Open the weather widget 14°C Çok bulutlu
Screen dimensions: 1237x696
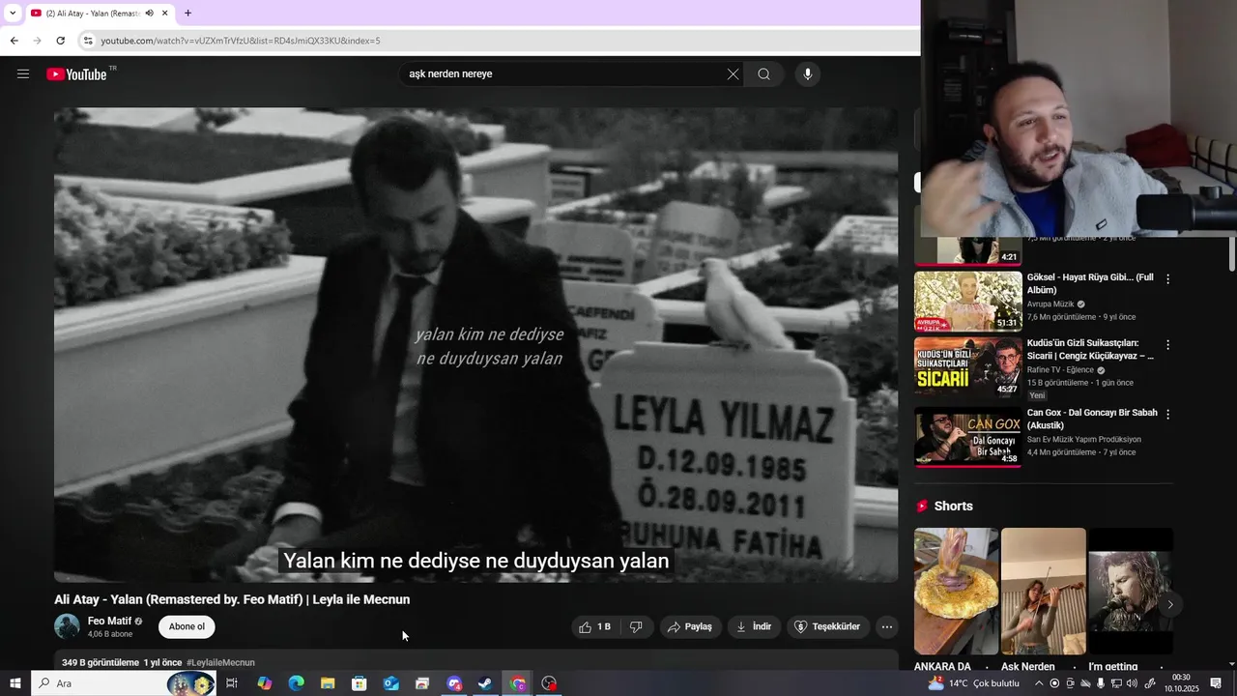pyautogui.click(x=974, y=683)
